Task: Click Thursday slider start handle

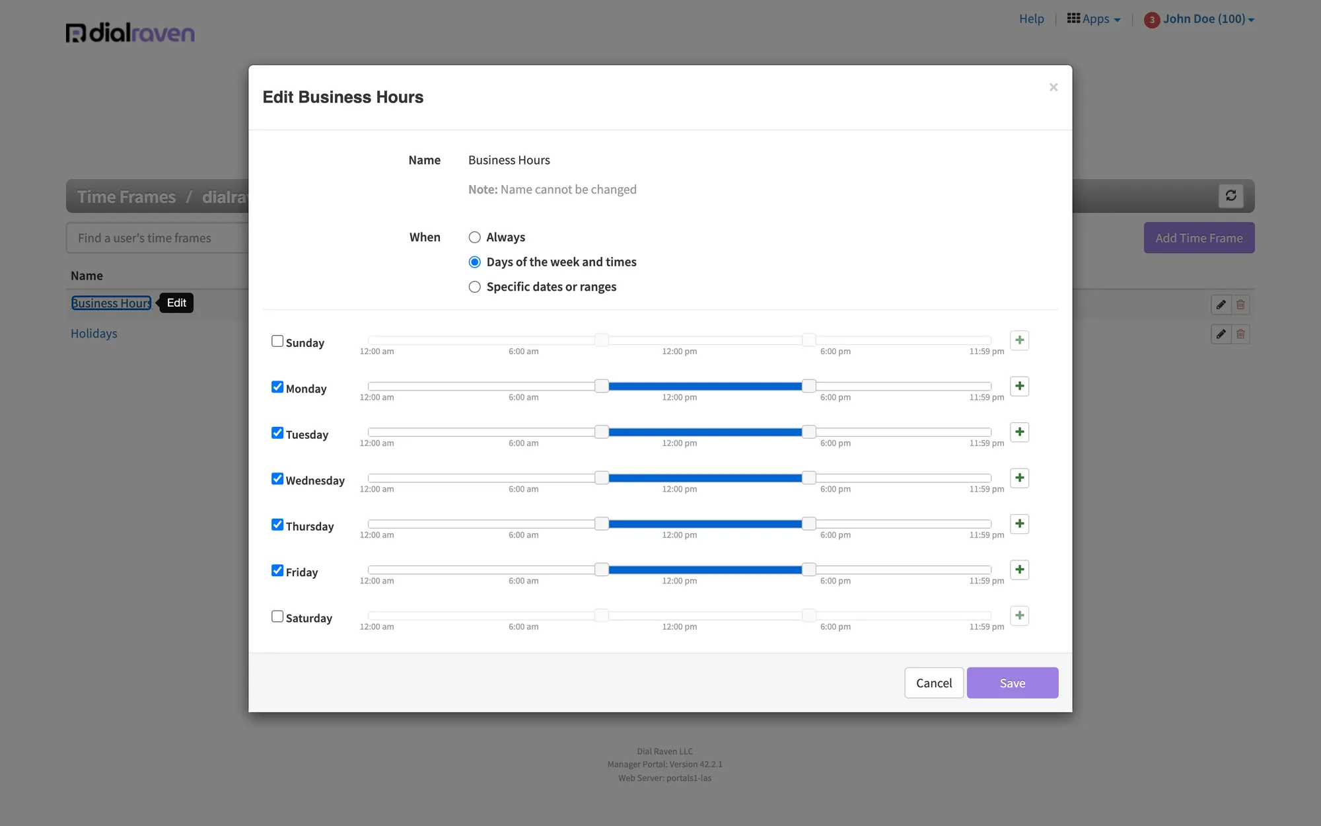Action: pyautogui.click(x=601, y=524)
